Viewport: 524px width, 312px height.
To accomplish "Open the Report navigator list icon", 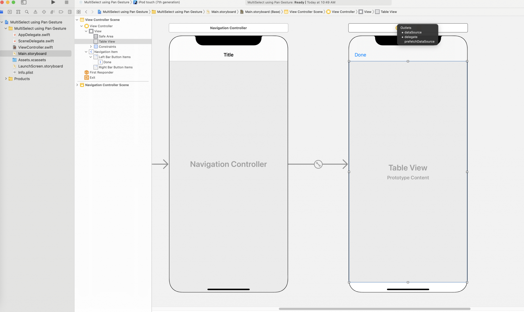I will click(70, 12).
